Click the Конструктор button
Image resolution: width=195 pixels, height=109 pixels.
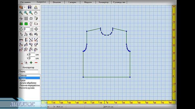click(28, 68)
